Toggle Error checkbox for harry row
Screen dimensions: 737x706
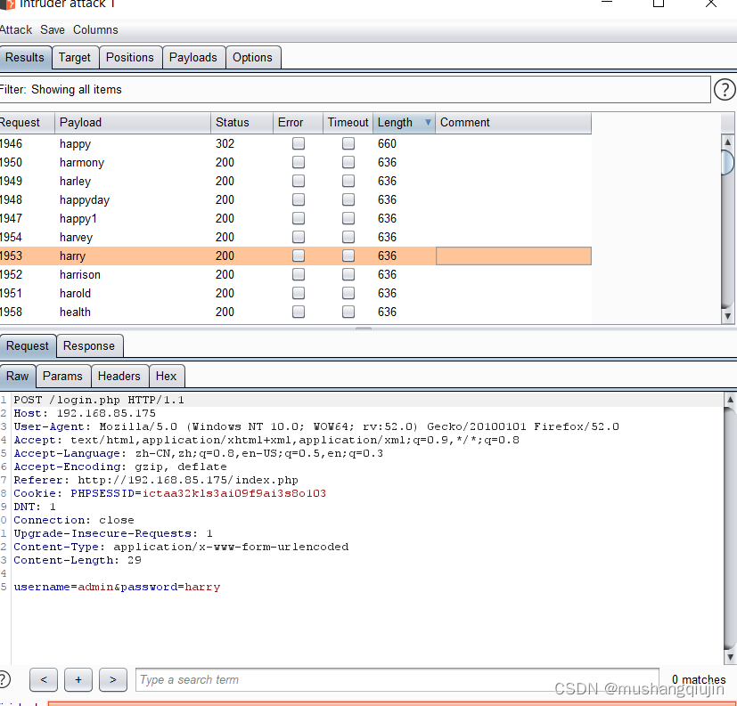[299, 256]
